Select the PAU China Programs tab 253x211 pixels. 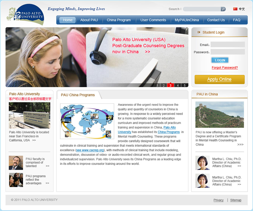pos(78,95)
